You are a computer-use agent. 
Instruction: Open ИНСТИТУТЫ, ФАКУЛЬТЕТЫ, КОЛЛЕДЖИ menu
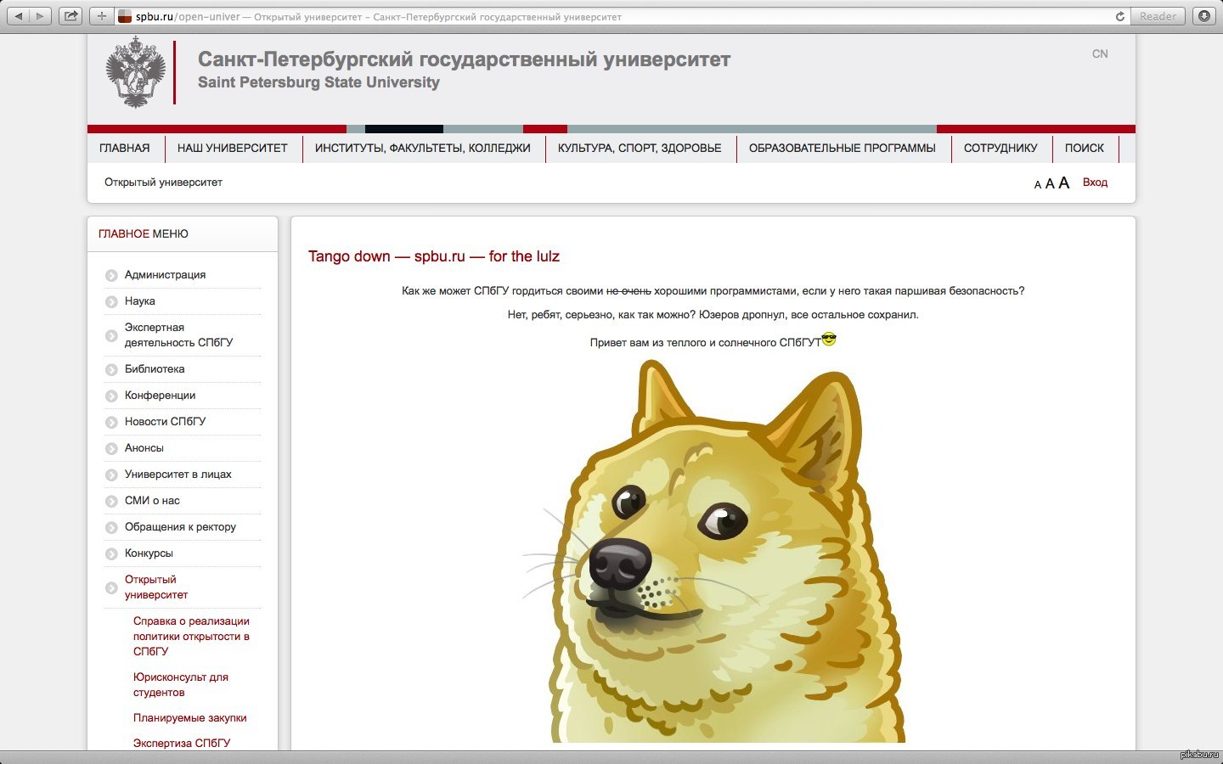[423, 148]
